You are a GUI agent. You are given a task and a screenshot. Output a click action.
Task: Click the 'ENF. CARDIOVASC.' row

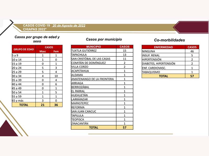(x=171, y=68)
